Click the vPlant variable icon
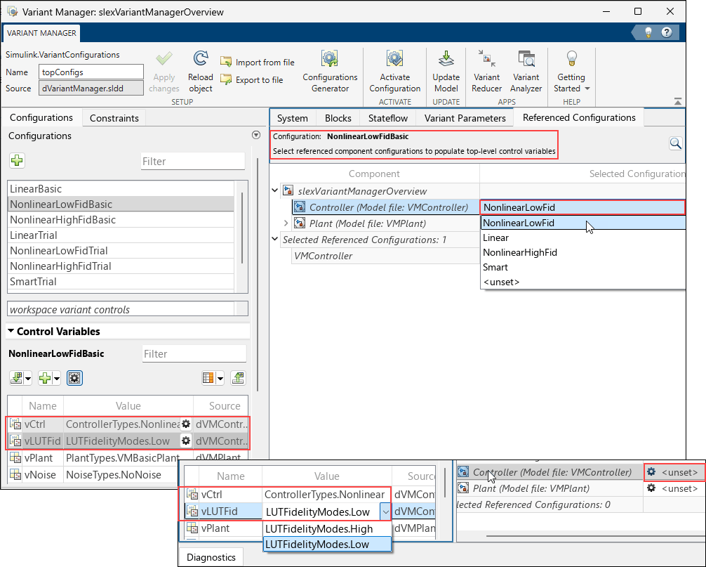Viewport: 706px width, 567px height. coord(15,458)
